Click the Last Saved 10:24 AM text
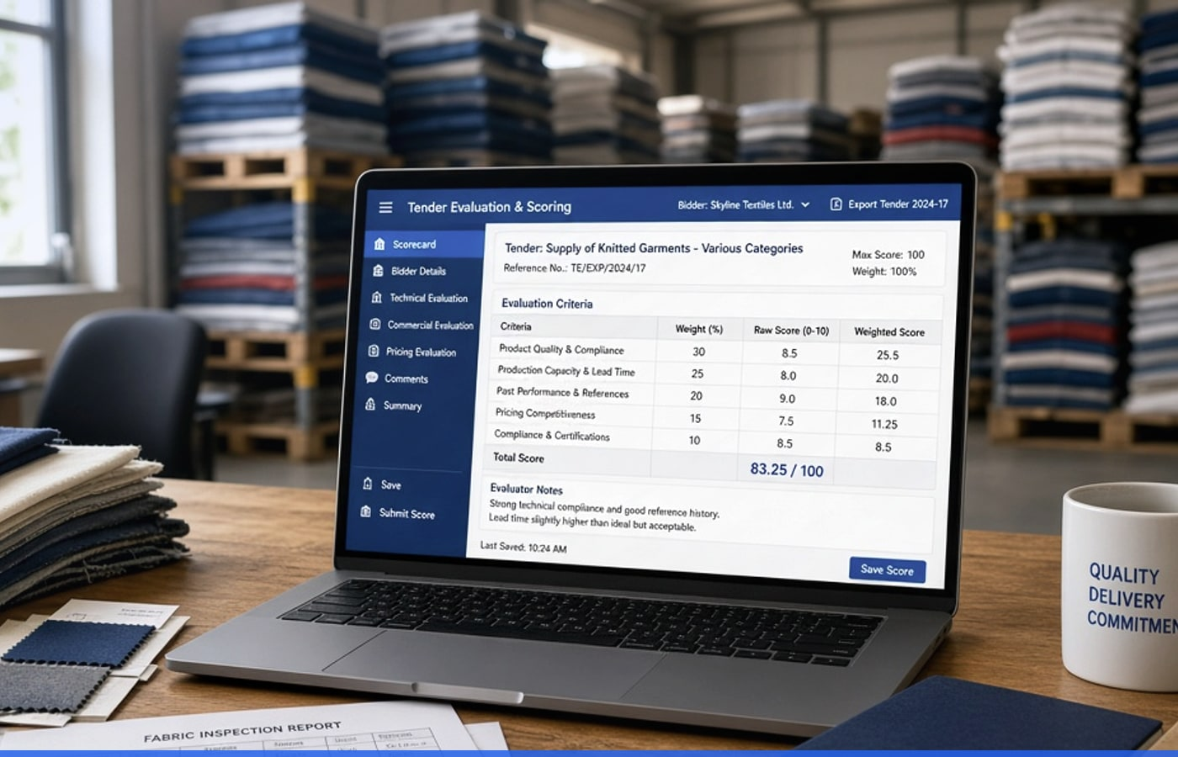This screenshot has height=757, width=1178. (523, 547)
